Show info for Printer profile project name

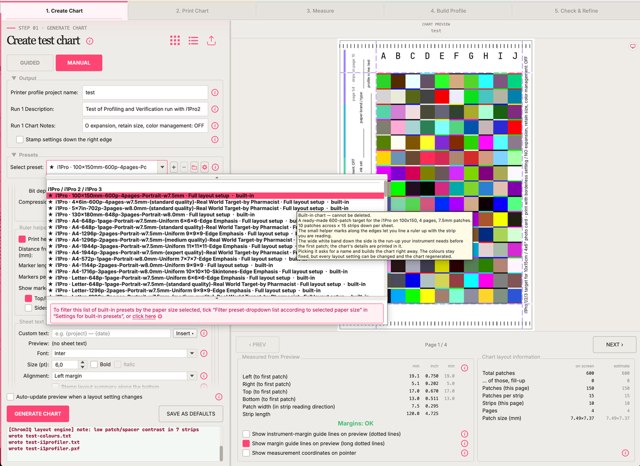pos(215,92)
